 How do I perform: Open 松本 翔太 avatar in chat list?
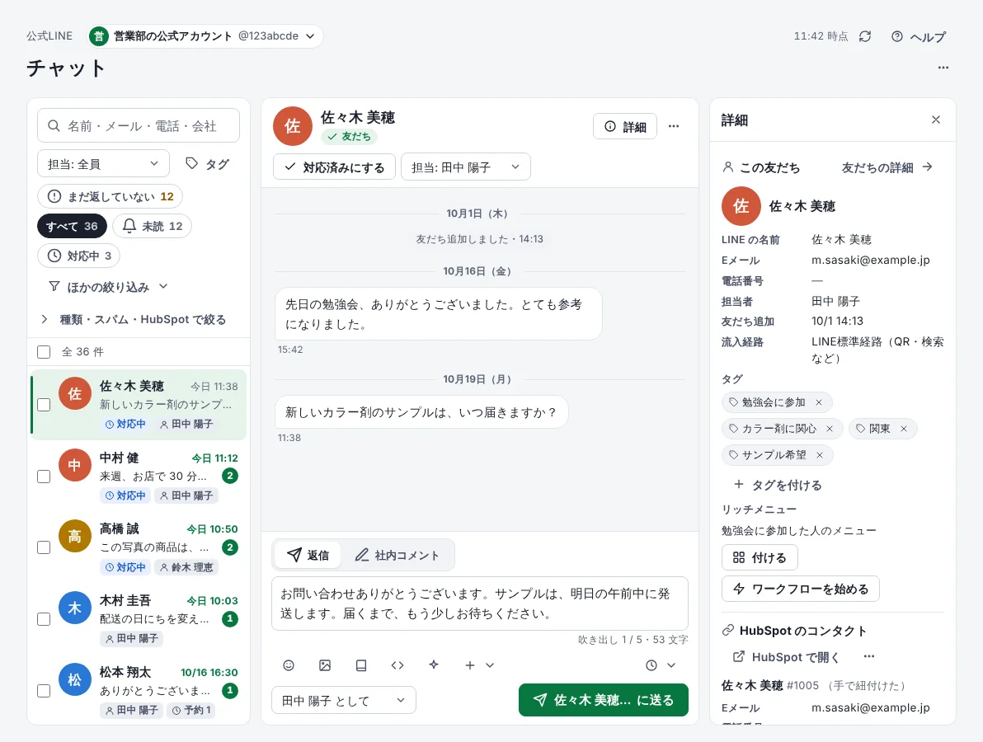[74, 679]
